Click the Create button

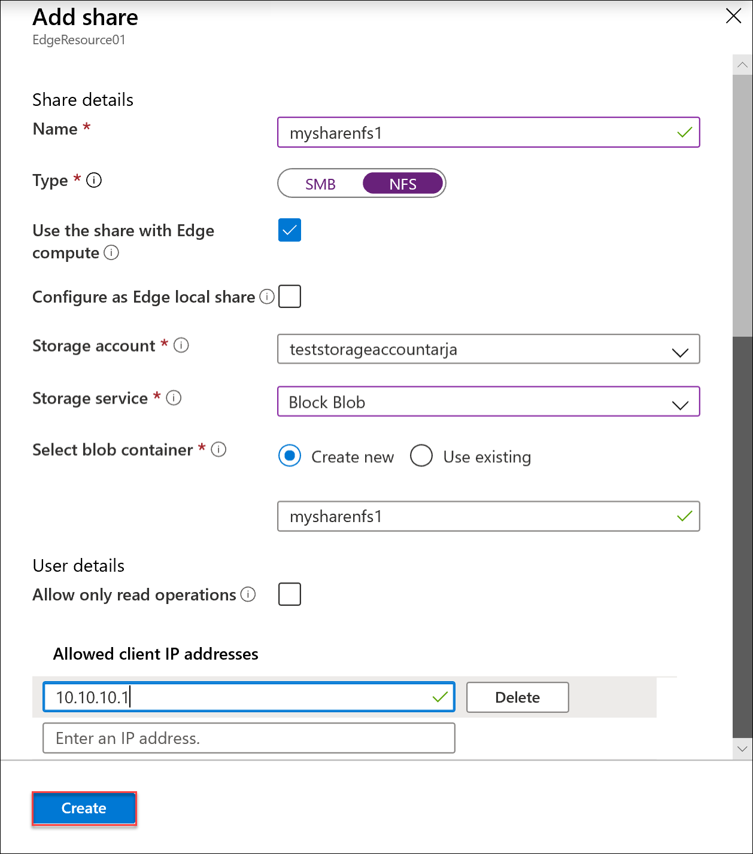point(84,809)
